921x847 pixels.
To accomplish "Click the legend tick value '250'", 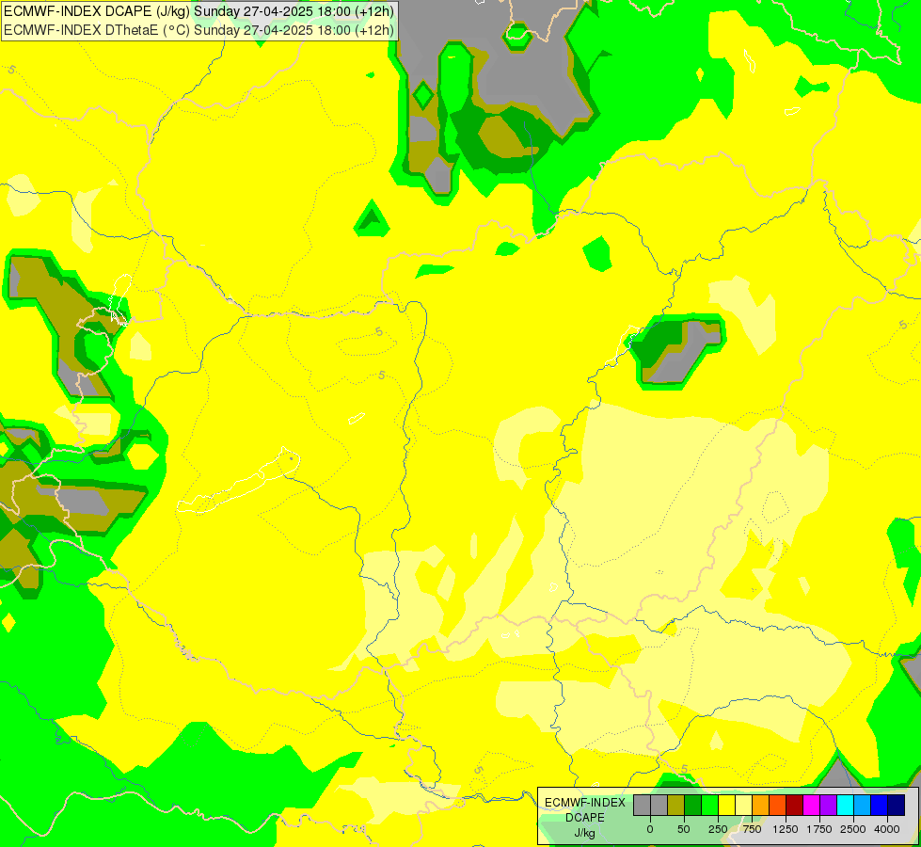I will point(718,829).
